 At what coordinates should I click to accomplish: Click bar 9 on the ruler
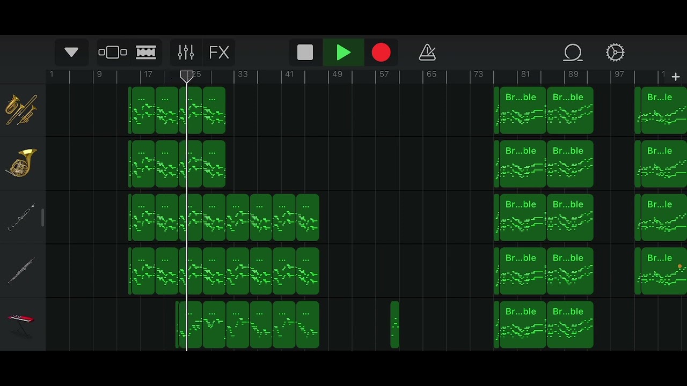click(99, 75)
